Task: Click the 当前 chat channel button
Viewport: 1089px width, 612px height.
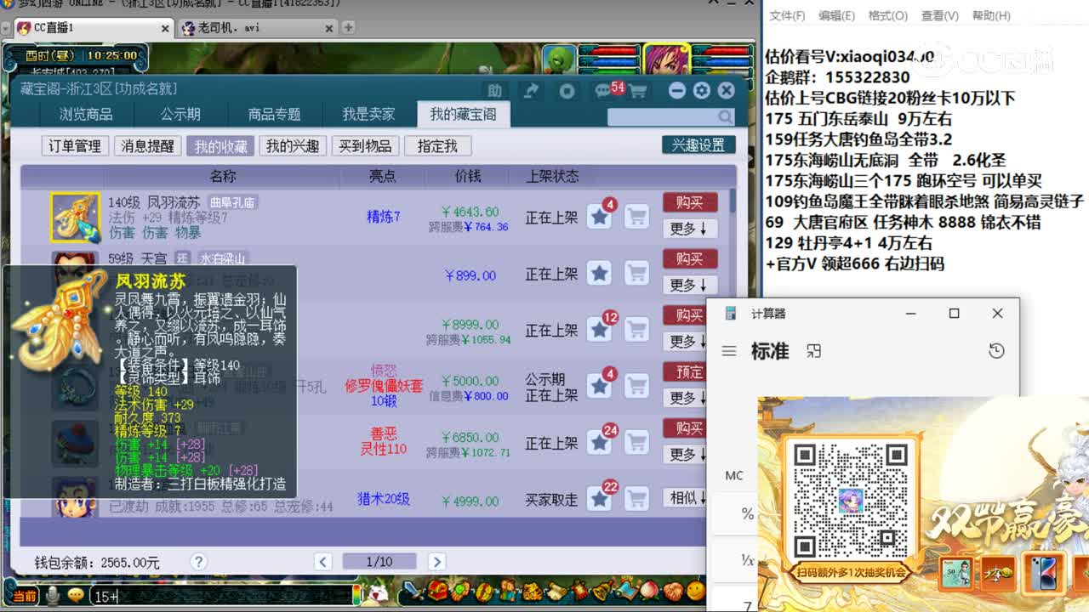Action: click(25, 597)
